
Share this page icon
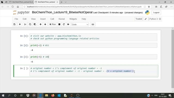(x=166, y=7)
